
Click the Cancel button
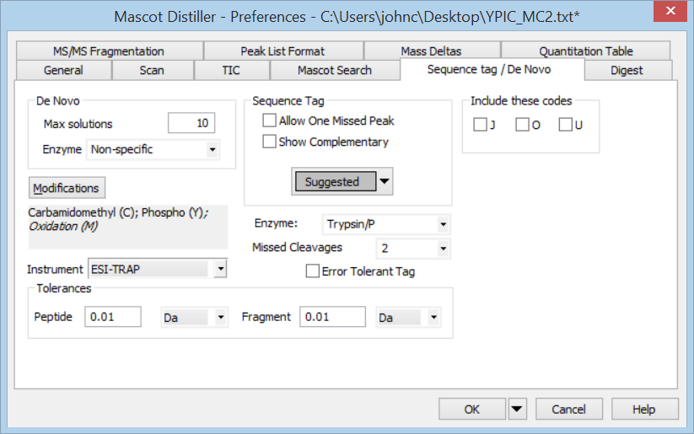(x=568, y=410)
